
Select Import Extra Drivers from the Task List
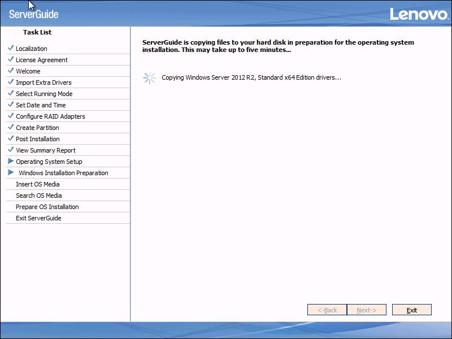[45, 82]
